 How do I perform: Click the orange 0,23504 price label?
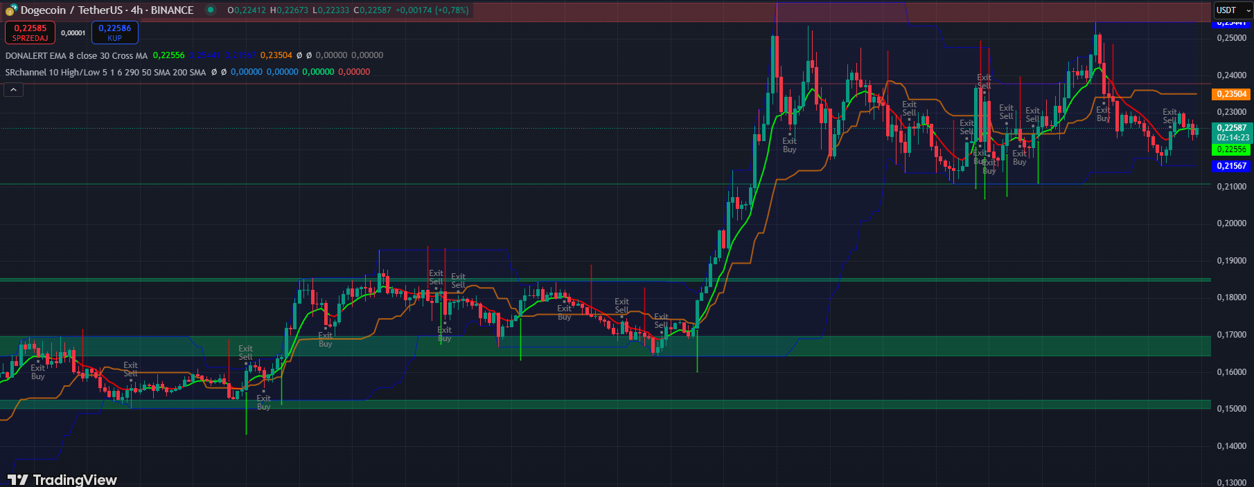[x=1231, y=94]
